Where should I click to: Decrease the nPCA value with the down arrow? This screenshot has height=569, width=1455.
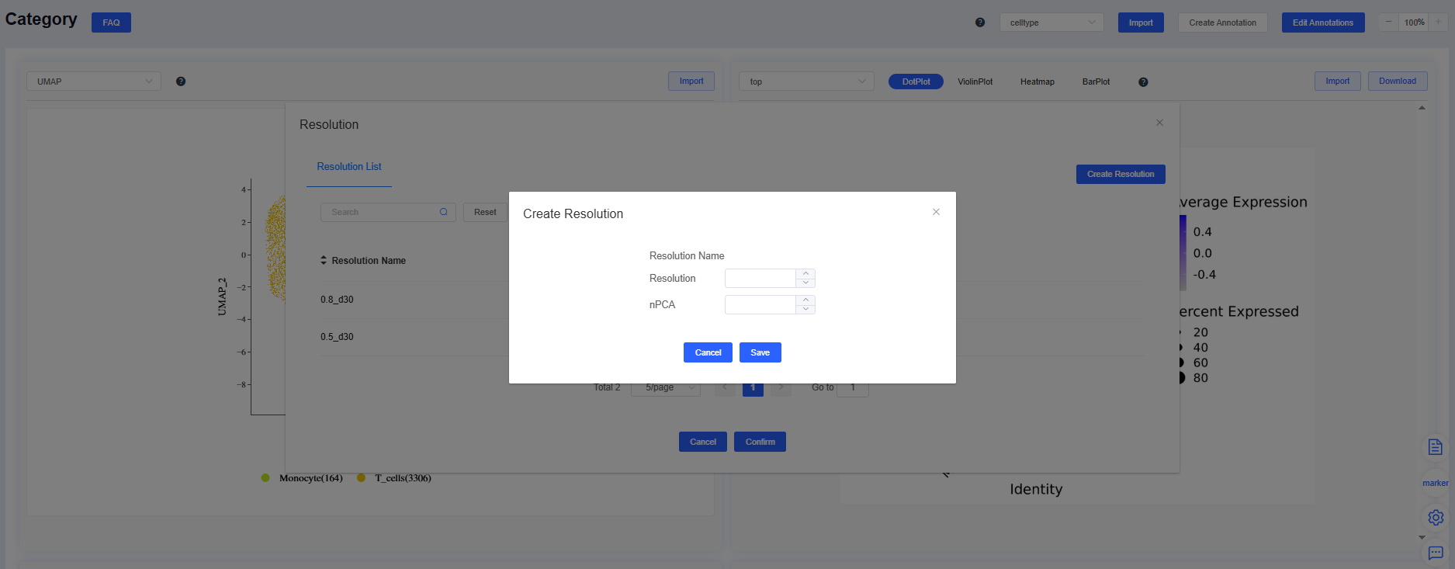coord(805,309)
